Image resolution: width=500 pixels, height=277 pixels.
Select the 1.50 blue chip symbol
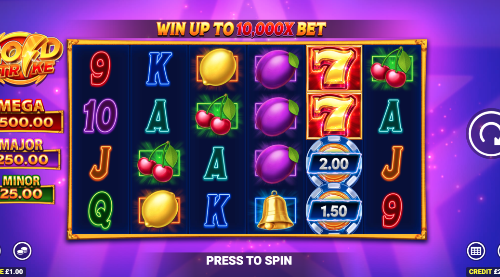[x=333, y=210]
